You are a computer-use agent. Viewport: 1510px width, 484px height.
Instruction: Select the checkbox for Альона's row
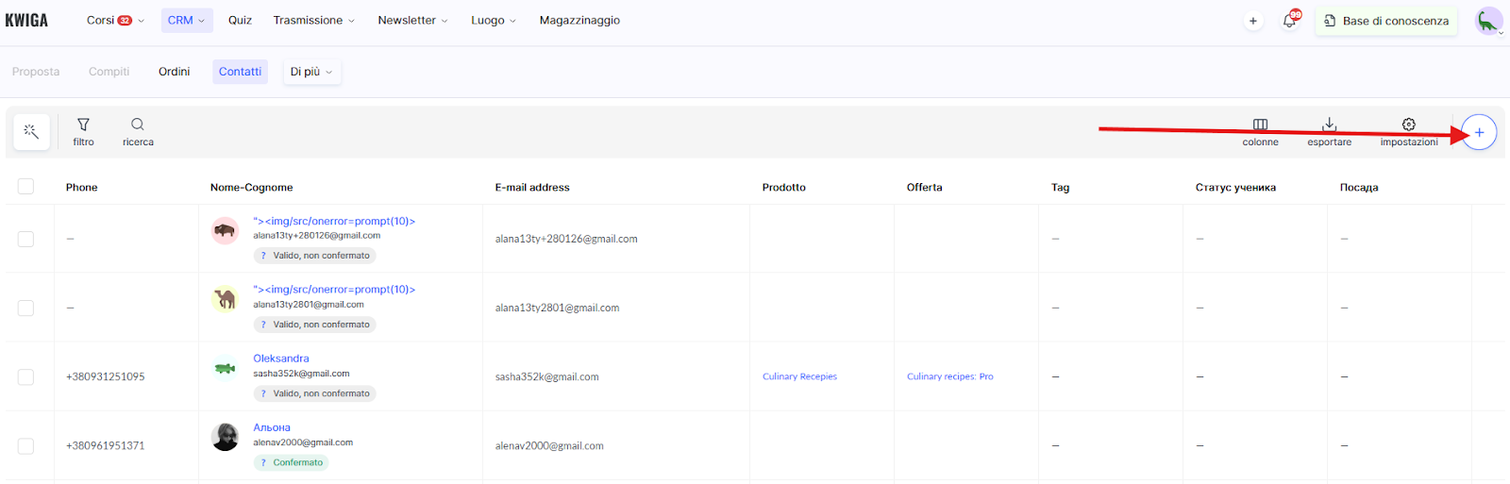coord(25,445)
